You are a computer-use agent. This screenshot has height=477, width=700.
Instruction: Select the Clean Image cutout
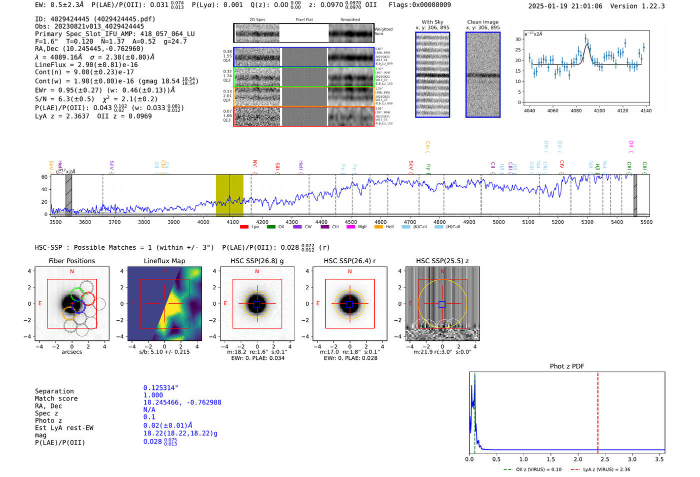pyautogui.click(x=483, y=75)
